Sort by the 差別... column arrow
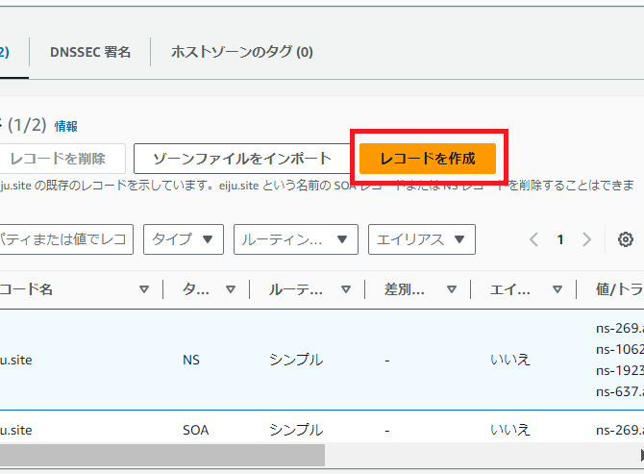Screen dimensions: 644x474 [x=452, y=289]
